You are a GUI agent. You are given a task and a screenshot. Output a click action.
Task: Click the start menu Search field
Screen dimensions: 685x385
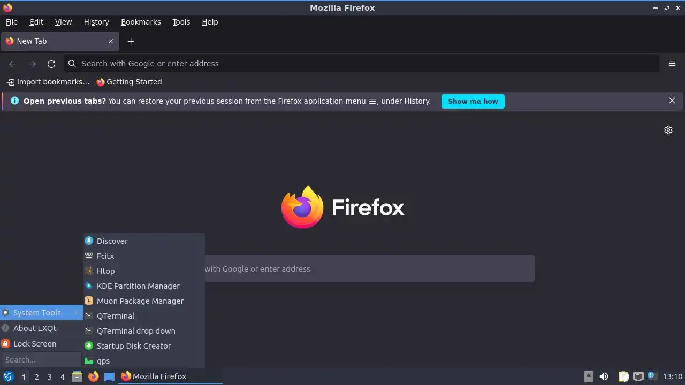coord(41,360)
